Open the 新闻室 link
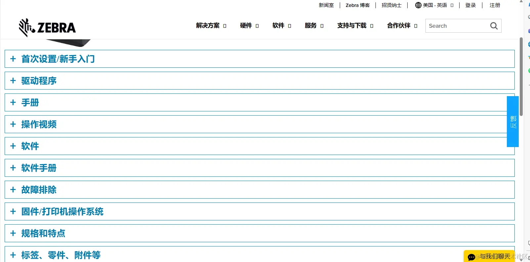Screen dimensions: 530x262 pyautogui.click(x=326, y=5)
